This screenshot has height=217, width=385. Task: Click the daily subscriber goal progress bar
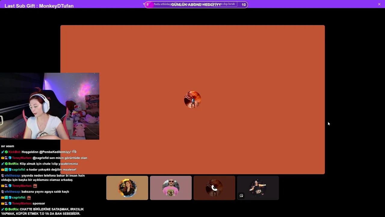pos(196,5)
